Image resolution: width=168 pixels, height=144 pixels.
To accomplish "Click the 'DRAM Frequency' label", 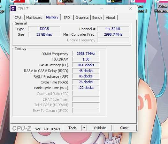I will (x=55, y=54).
